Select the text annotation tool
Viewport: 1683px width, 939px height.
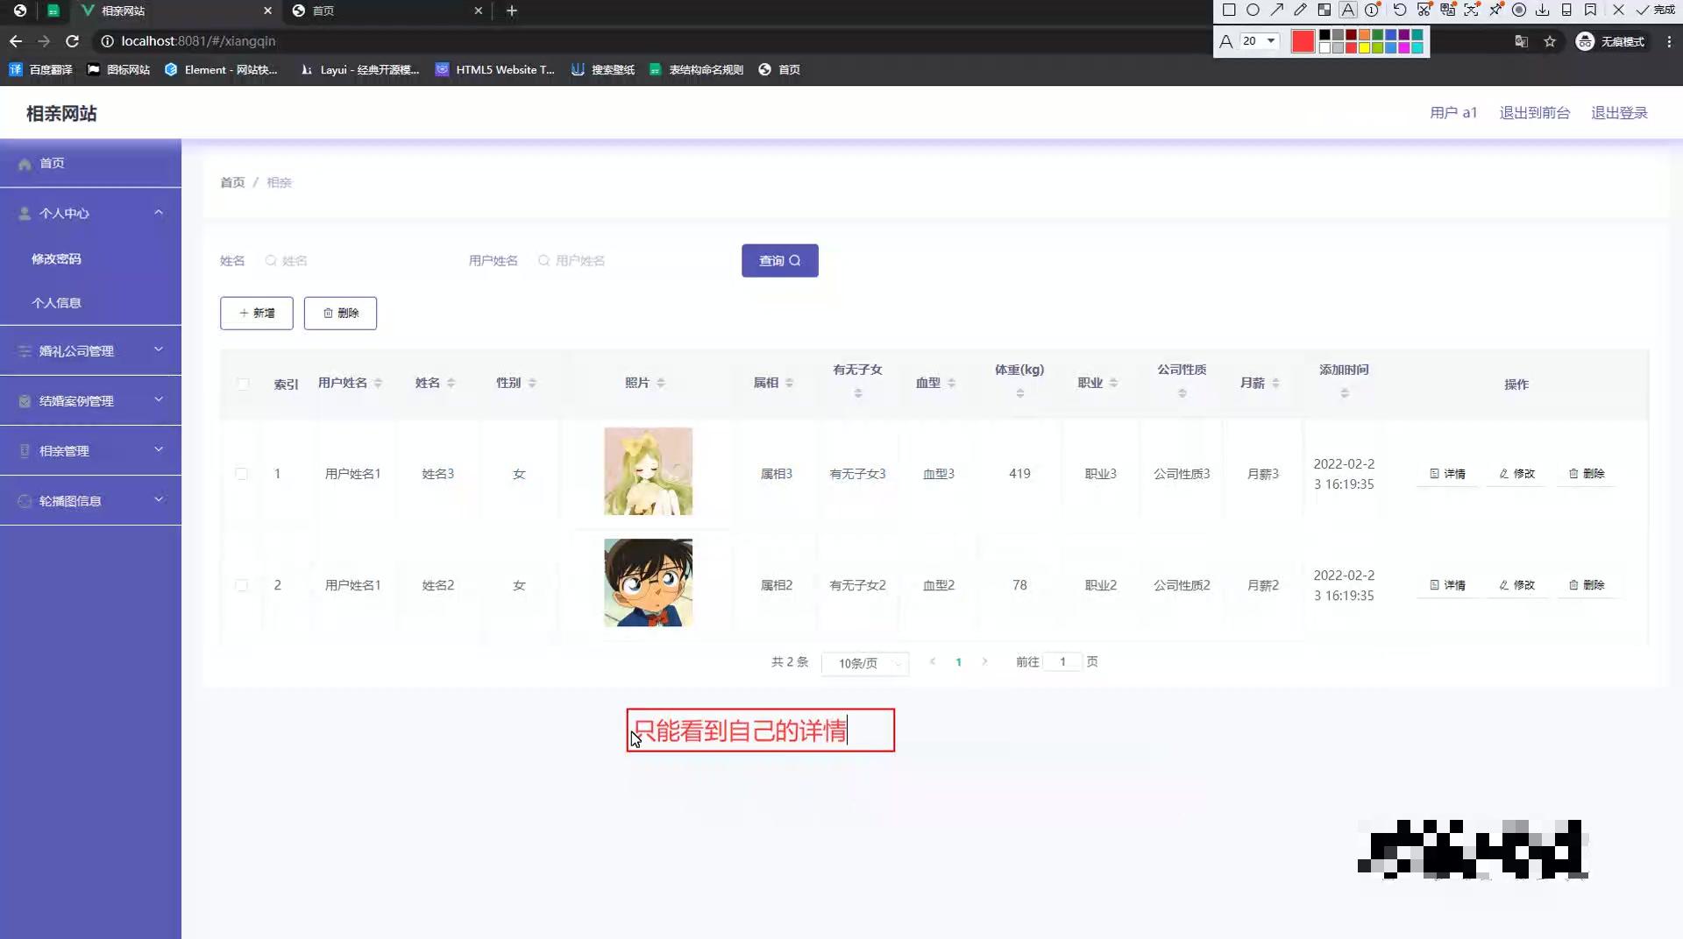click(1348, 11)
